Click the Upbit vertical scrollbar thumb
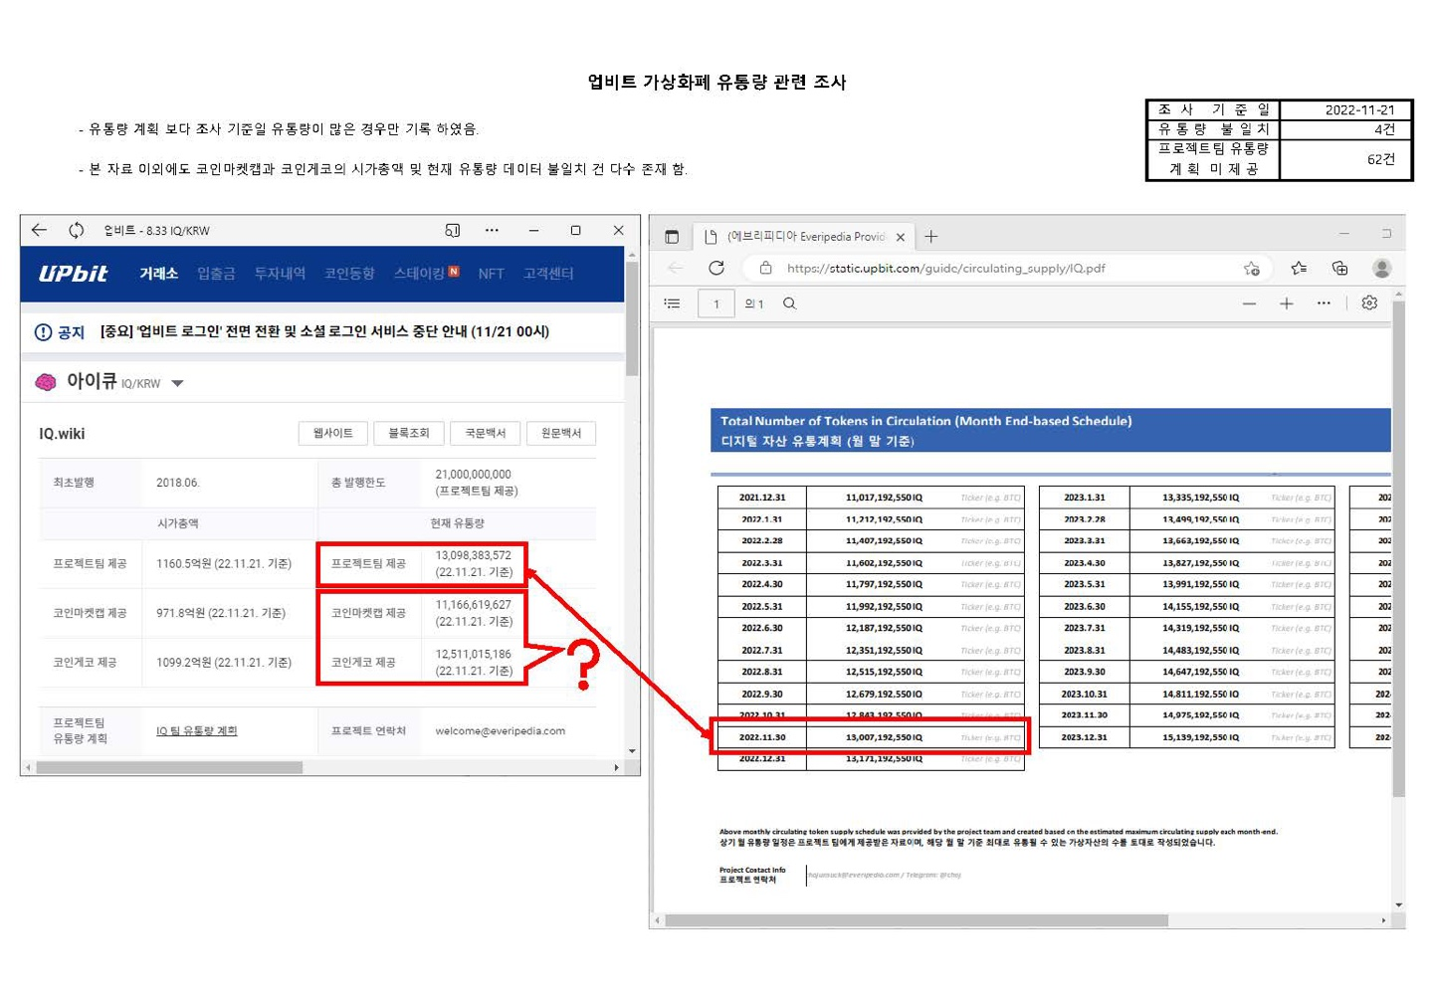The width and height of the screenshot is (1433, 1003). coord(631,318)
